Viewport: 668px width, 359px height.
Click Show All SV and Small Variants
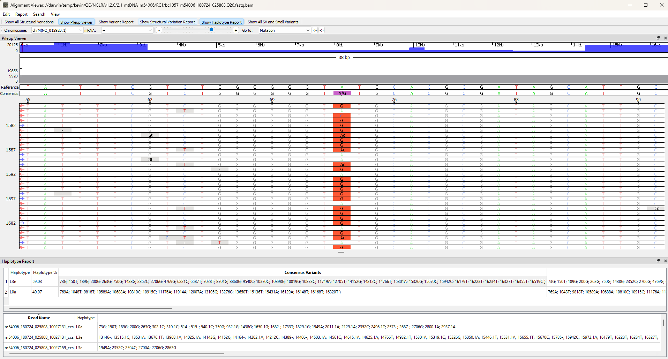(273, 22)
